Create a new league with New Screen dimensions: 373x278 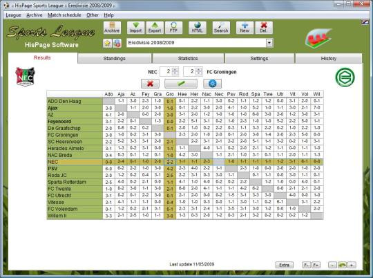pos(245,28)
